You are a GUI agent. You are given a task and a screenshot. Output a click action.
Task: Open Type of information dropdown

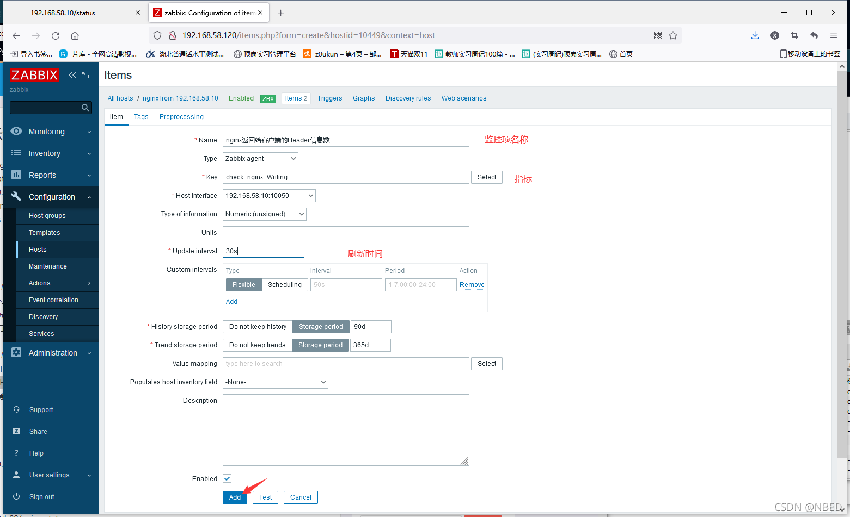(x=264, y=214)
